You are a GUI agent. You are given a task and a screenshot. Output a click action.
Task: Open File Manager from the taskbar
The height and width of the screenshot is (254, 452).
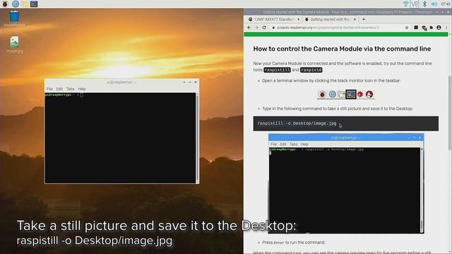point(25,4)
